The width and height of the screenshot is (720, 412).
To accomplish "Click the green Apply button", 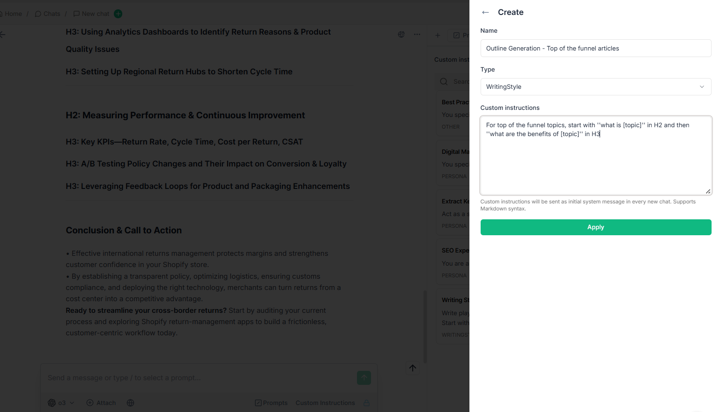I will [595, 227].
